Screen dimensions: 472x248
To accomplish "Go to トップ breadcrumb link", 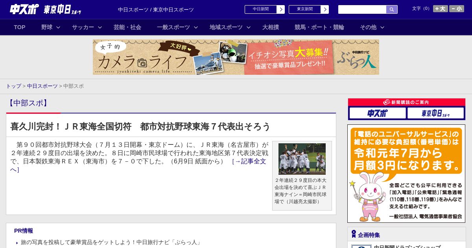I will pyautogui.click(x=13, y=86).
